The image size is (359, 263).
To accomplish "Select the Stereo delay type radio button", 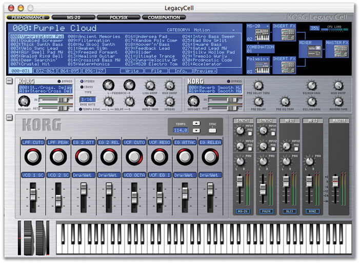I will [x=83, y=81].
